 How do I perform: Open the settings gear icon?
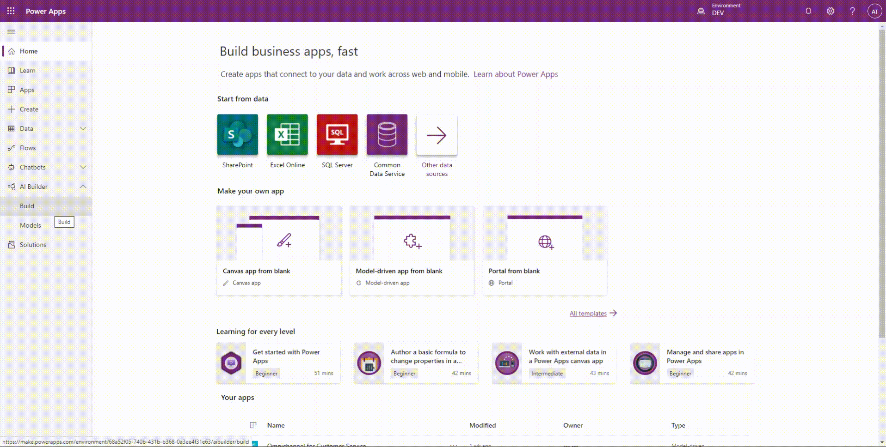[831, 11]
